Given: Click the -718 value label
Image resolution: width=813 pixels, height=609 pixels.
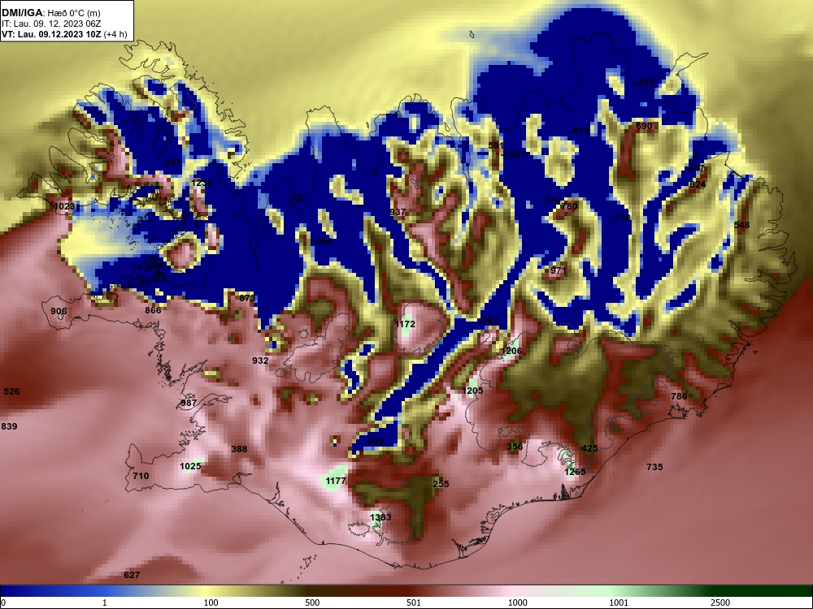Looking at the screenshot, I should coord(620,218).
